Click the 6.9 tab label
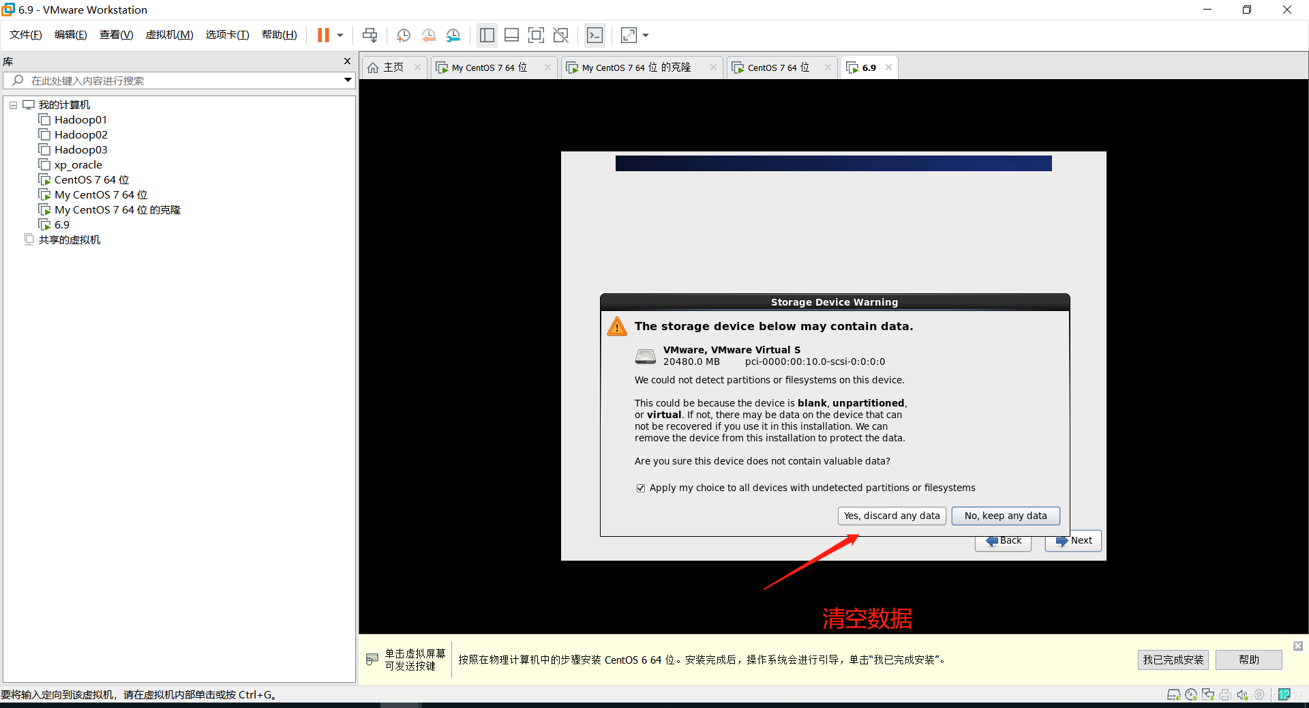Image resolution: width=1309 pixels, height=708 pixels. coord(869,68)
